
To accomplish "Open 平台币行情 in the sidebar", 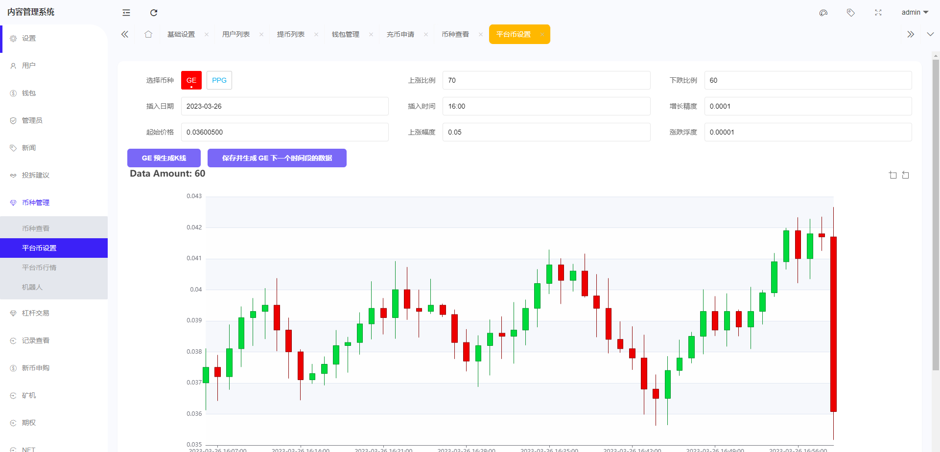I will click(39, 268).
